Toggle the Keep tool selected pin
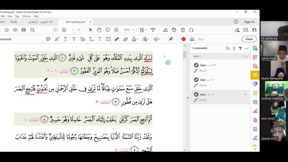This screenshot has width=288, height=162. (171, 39)
